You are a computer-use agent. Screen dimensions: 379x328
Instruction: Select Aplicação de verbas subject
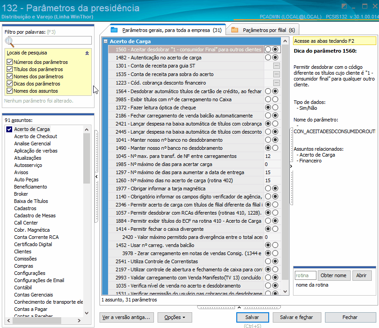click(x=36, y=151)
